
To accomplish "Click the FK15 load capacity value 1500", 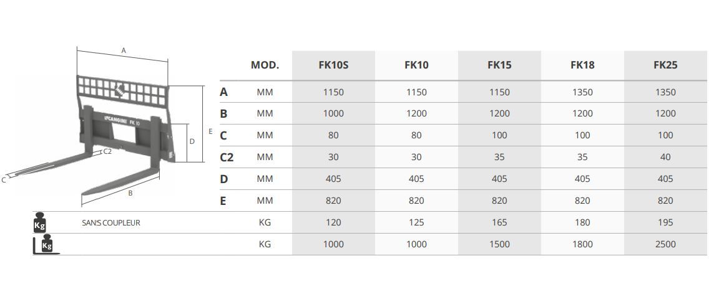I will 499,244.
